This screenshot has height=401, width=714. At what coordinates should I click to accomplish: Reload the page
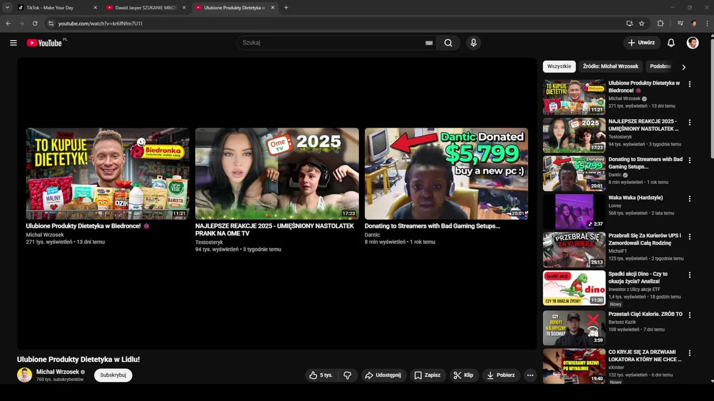tap(35, 23)
